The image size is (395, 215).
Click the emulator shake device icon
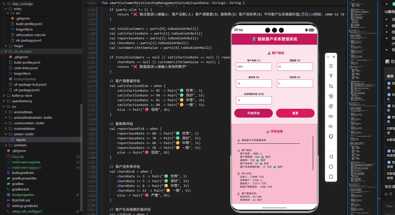click(x=331, y=136)
